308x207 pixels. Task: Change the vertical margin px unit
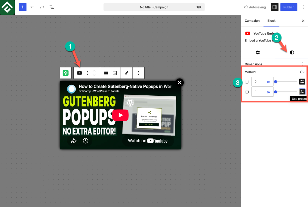(x=269, y=82)
